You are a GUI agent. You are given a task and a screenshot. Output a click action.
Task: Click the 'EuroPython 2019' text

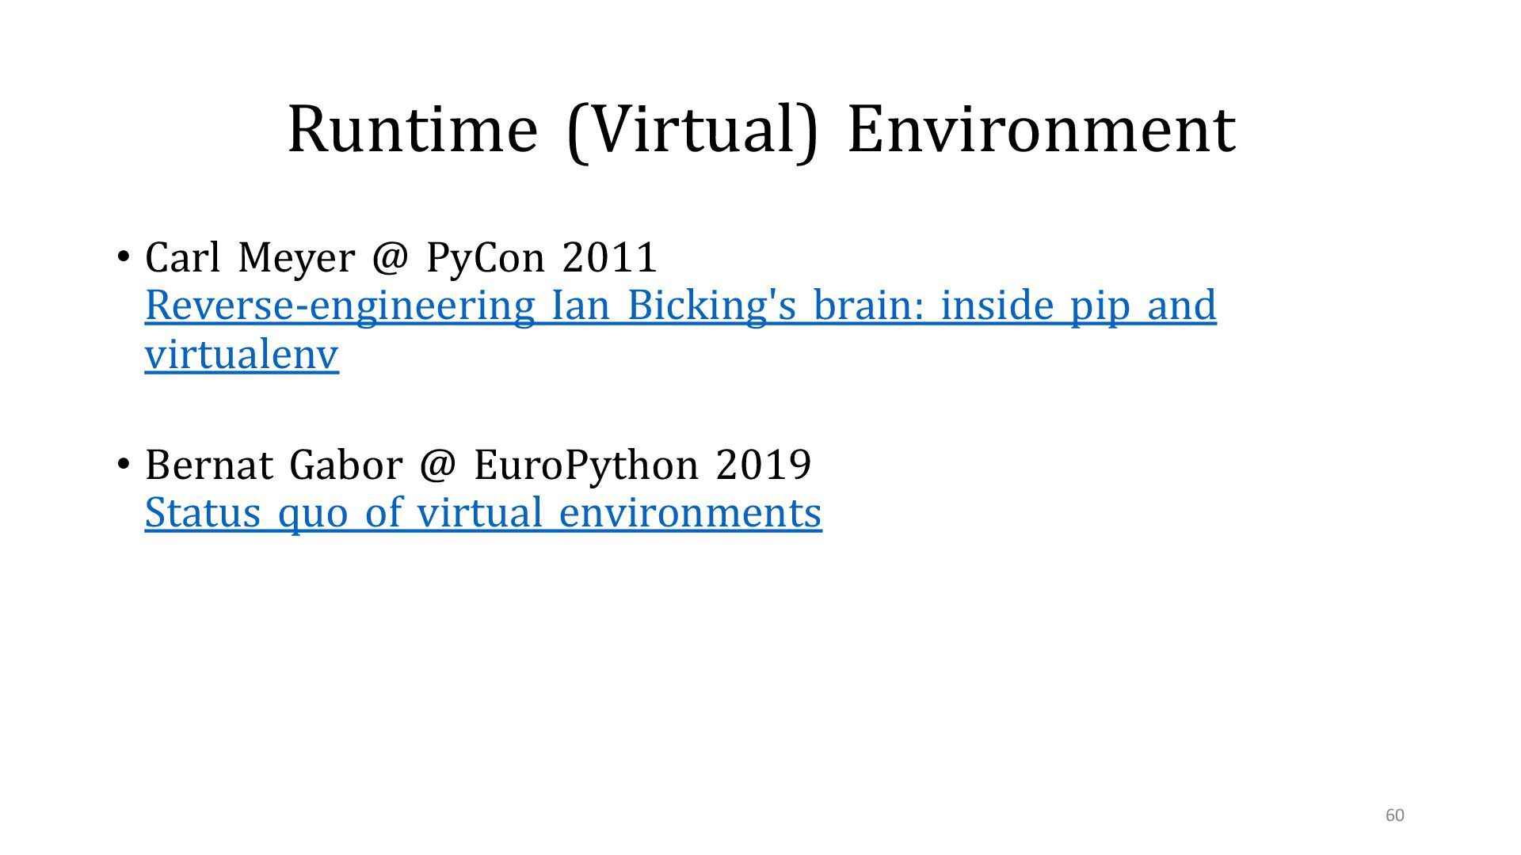[642, 465]
